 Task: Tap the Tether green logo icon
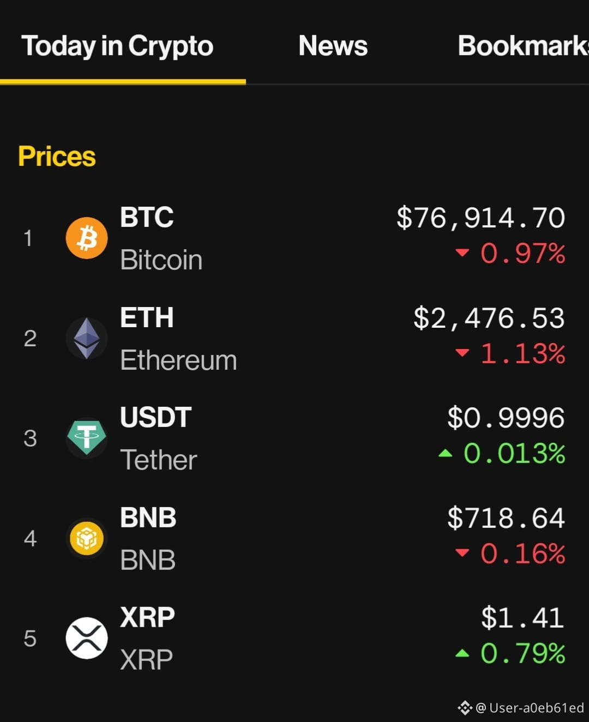pos(87,438)
